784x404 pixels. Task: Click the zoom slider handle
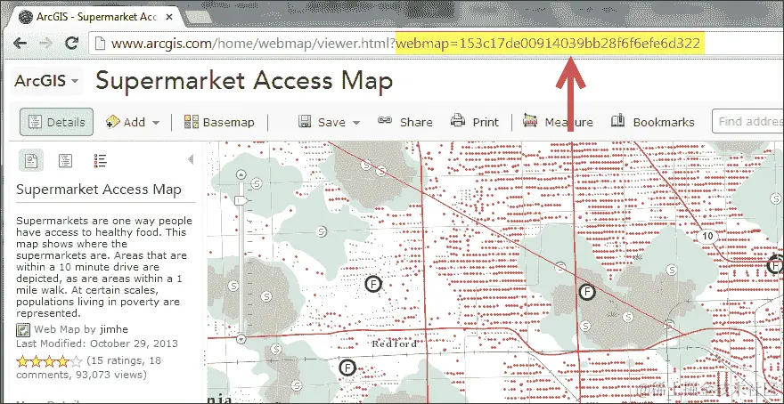pyautogui.click(x=241, y=200)
